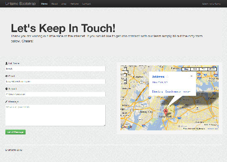The image size is (227, 162).
Task: Open the Search nearby link
Action: click(173, 92)
